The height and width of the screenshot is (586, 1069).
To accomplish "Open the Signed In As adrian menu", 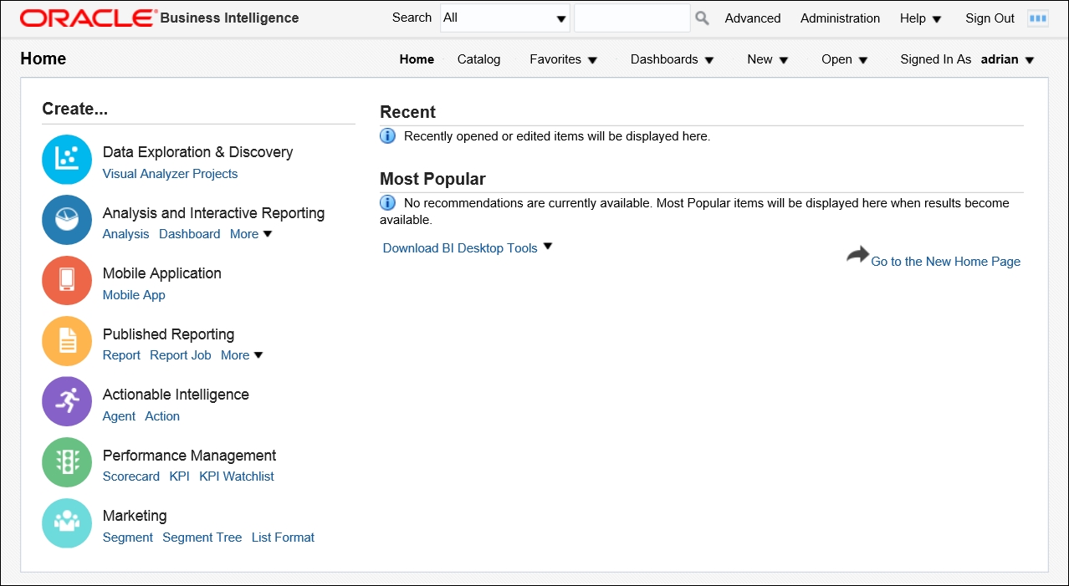I will coord(1008,59).
